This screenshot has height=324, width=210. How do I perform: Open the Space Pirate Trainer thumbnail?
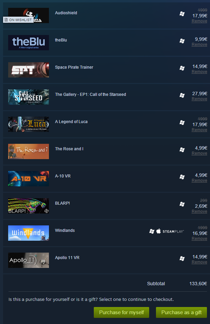tap(29, 70)
